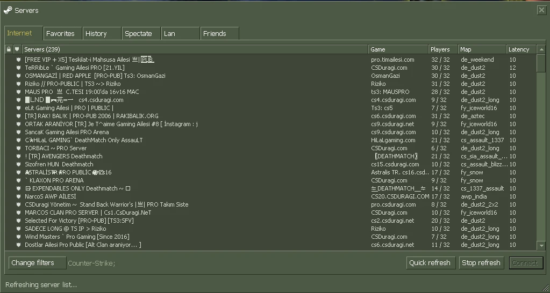This screenshot has width=550, height=293.
Task: Click game cell 'pro.timailesi.com'
Action: pos(392,60)
